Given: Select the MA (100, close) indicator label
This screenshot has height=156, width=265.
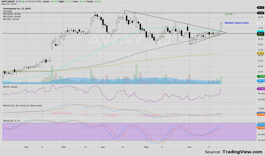Looking at the screenshot, I should 12,14.
